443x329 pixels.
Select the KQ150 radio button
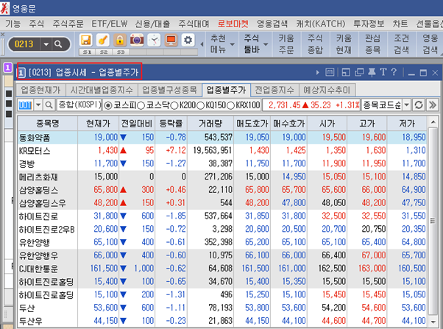click(x=200, y=105)
